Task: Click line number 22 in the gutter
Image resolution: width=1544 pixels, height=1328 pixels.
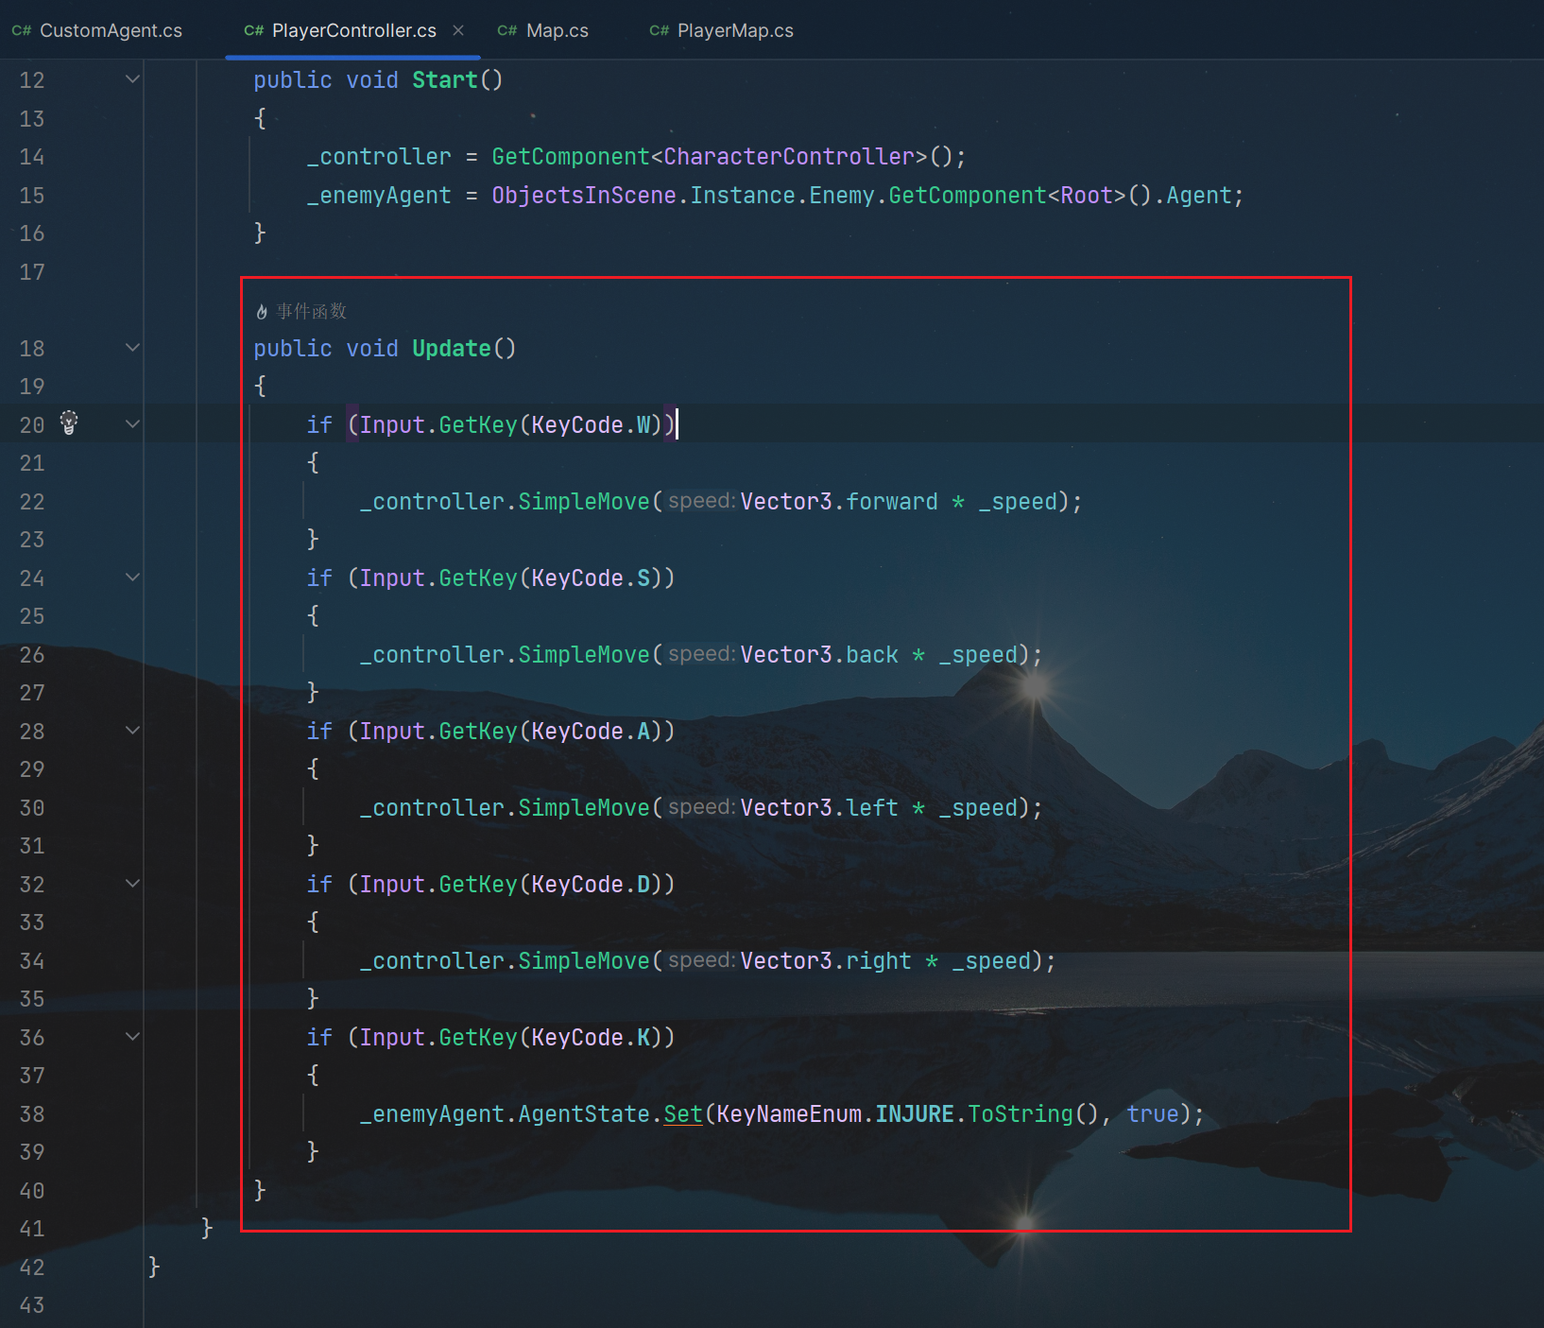Action: (32, 502)
